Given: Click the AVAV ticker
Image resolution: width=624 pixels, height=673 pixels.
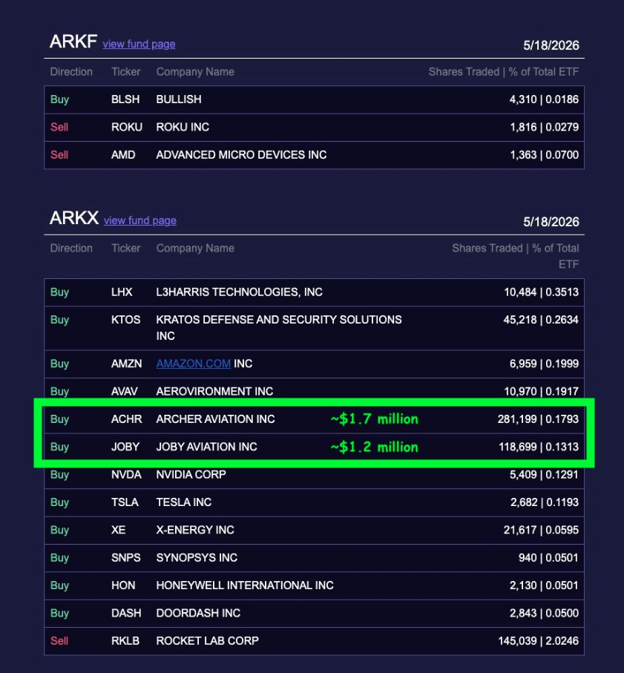Looking at the screenshot, I should pyautogui.click(x=125, y=392).
